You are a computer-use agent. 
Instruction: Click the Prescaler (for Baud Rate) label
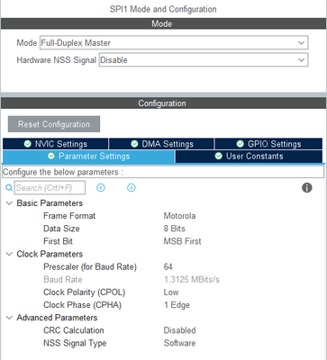(90, 266)
